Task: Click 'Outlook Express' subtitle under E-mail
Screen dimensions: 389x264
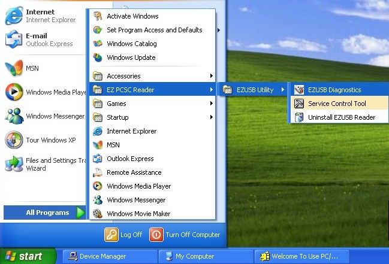Action: (x=49, y=44)
